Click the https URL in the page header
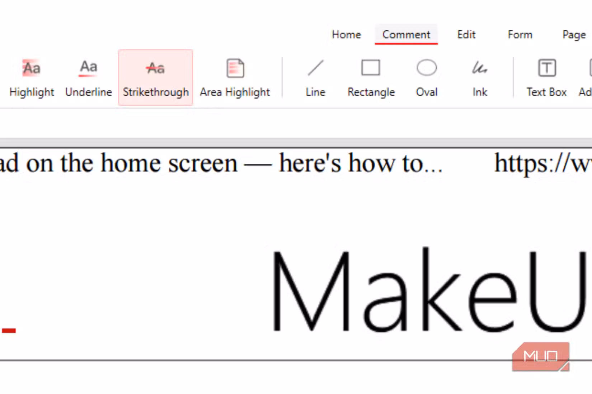The image size is (592, 394). click(543, 163)
